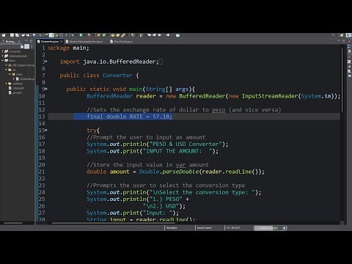Select the JRE System Library entry
Viewport: 352px width, 264px height.
click(x=21, y=65)
